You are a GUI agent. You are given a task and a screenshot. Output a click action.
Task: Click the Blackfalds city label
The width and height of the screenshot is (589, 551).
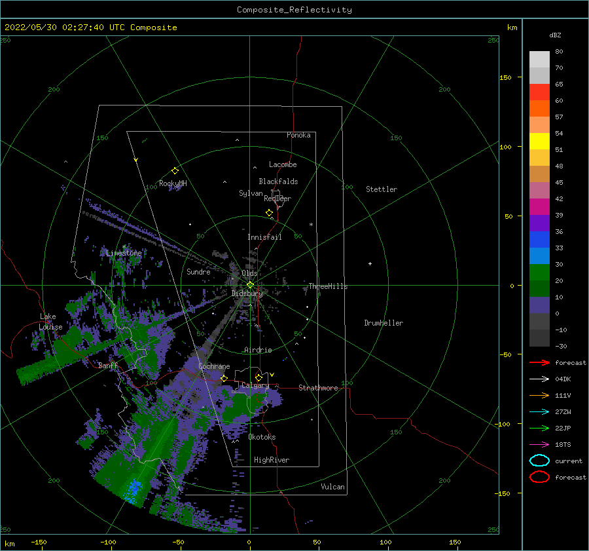pyautogui.click(x=278, y=181)
